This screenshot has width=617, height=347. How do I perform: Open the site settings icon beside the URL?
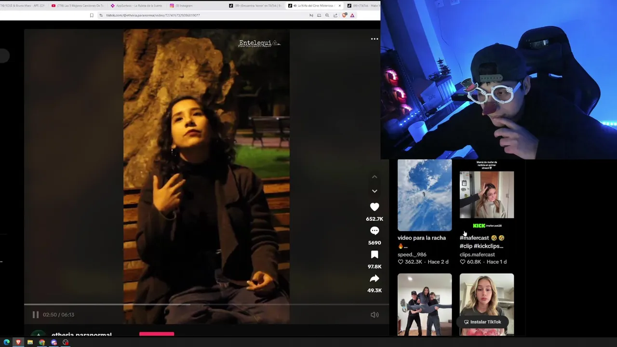[101, 15]
